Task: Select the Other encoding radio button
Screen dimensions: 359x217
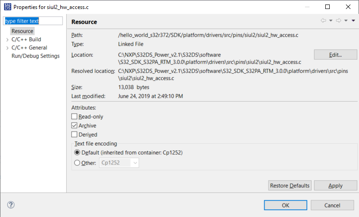Action: (x=76, y=163)
